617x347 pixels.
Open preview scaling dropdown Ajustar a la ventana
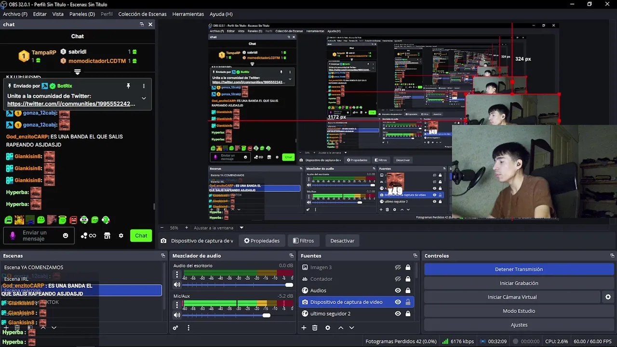click(x=241, y=227)
